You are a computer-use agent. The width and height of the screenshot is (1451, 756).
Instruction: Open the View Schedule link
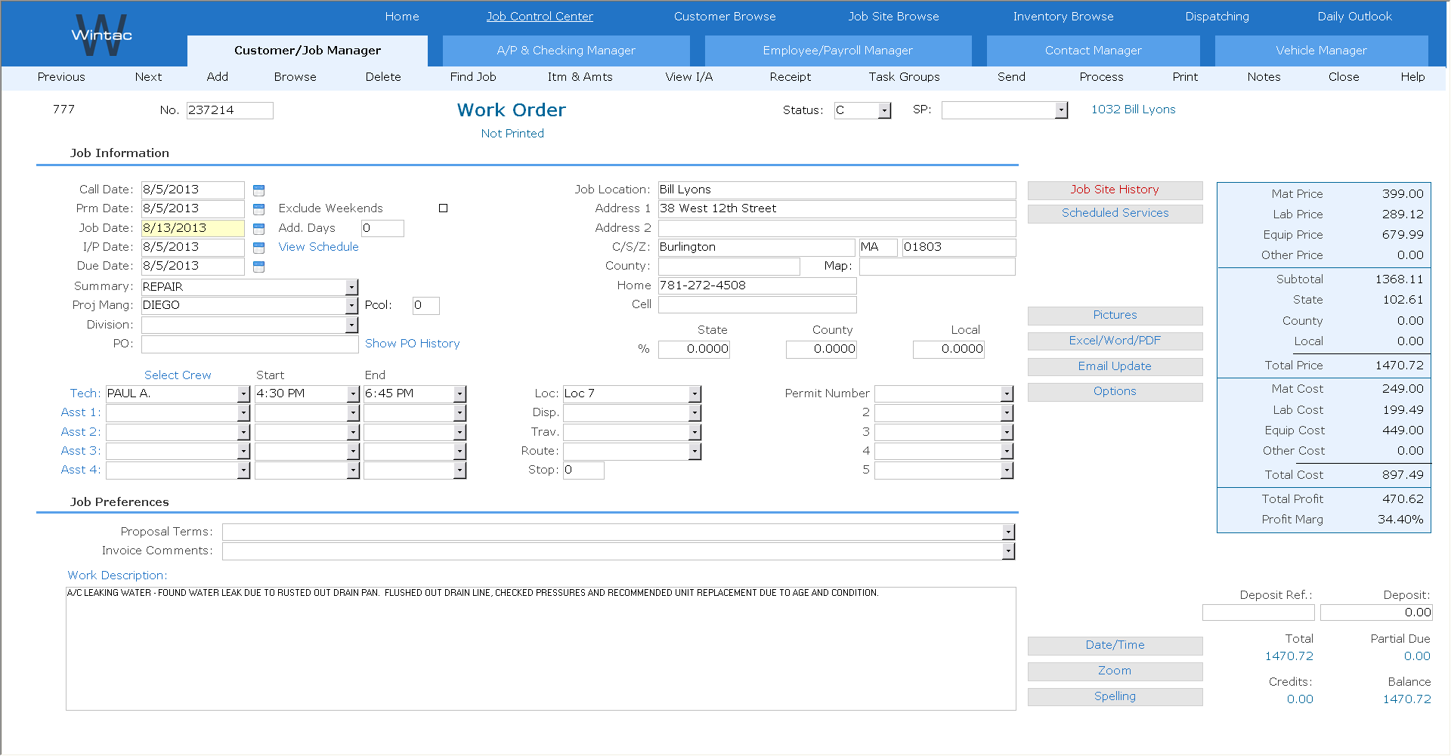point(318,247)
